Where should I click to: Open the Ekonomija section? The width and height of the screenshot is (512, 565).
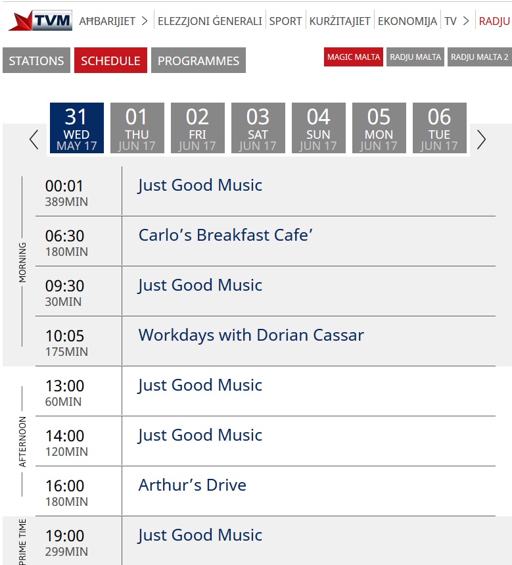[x=407, y=21]
